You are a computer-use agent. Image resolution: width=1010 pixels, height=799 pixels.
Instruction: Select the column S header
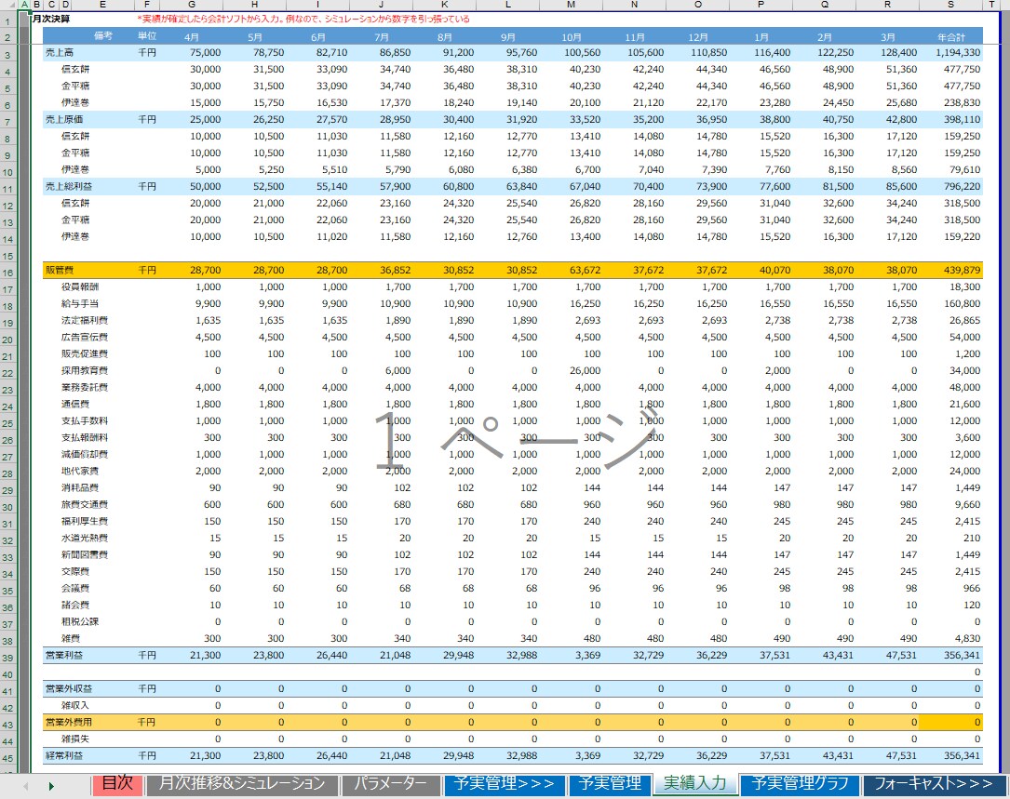point(950,6)
